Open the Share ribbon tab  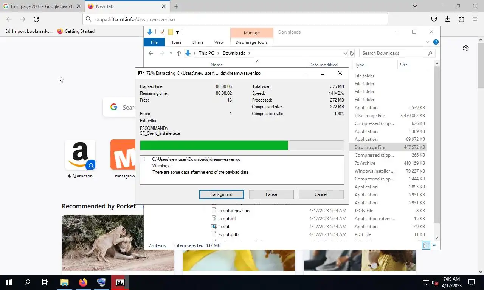coord(198,42)
